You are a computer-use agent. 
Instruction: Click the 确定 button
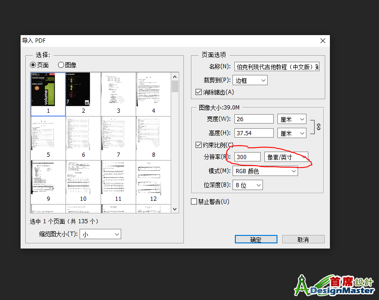pos(256,239)
